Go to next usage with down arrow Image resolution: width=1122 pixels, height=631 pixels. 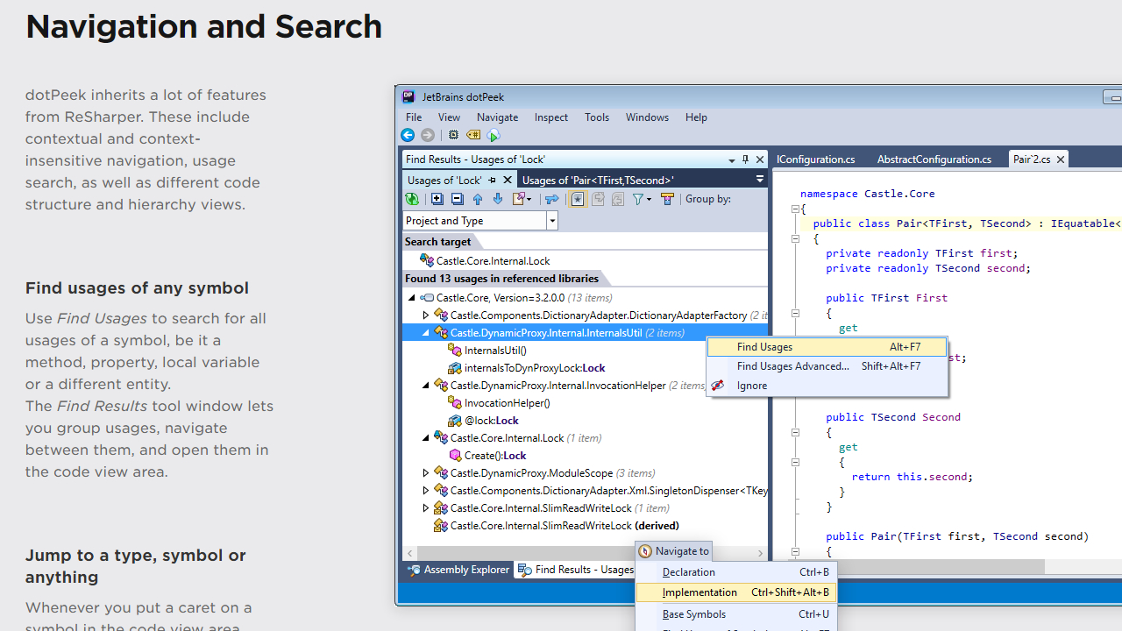[x=497, y=200]
